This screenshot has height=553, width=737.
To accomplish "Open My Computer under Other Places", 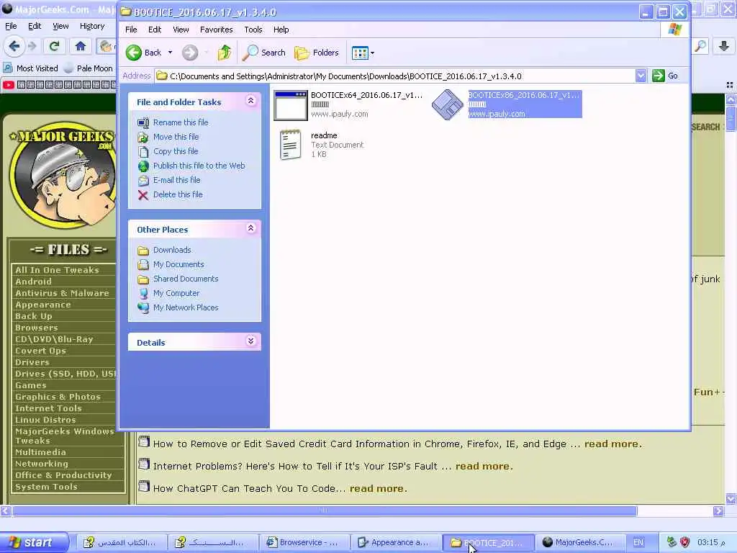I will [176, 294].
